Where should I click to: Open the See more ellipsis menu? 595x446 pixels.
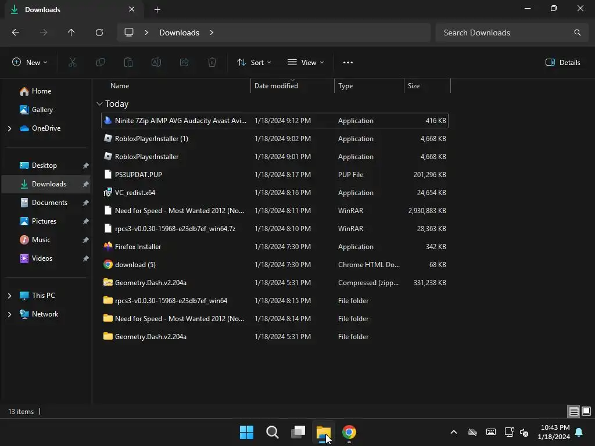[x=347, y=63]
